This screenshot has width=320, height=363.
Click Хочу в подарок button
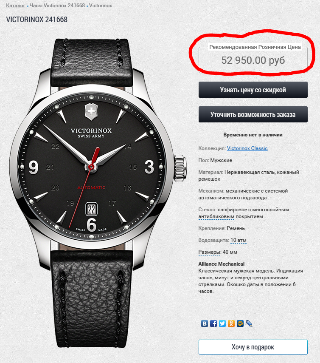[x=253, y=347]
